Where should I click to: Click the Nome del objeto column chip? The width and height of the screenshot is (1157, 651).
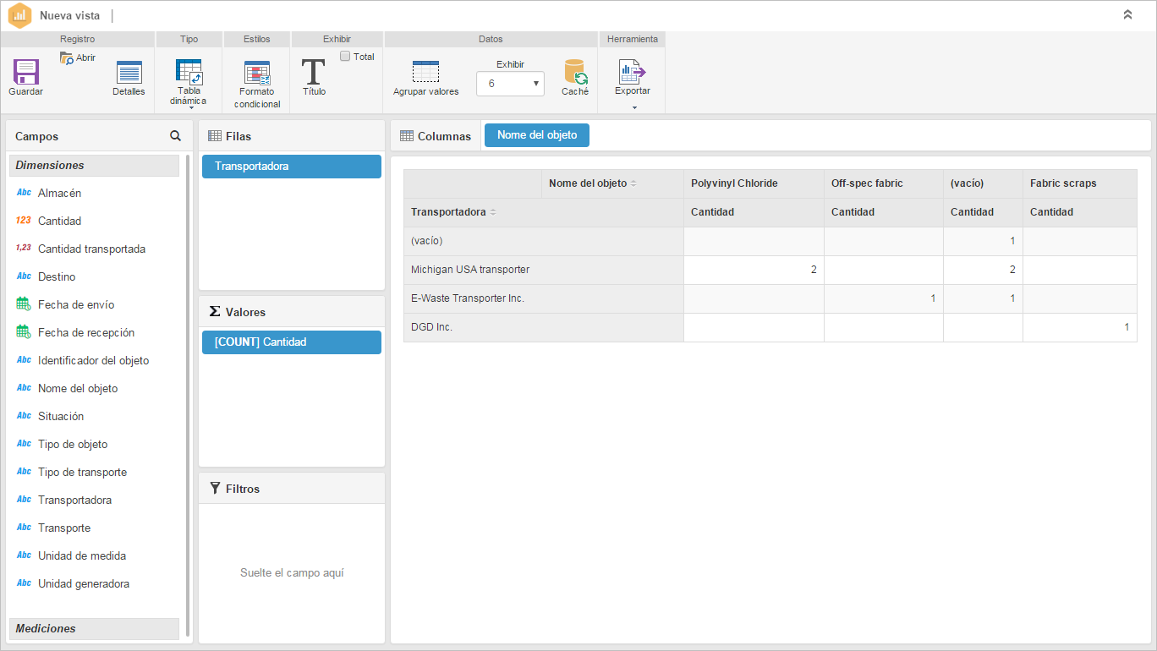(537, 135)
